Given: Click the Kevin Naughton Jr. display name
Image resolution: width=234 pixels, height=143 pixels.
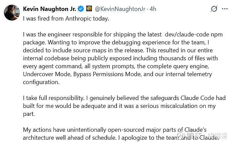Looking at the screenshot, I should point(50,9).
